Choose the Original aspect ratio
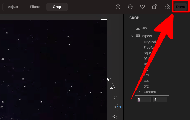190x120 pixels. (150, 42)
